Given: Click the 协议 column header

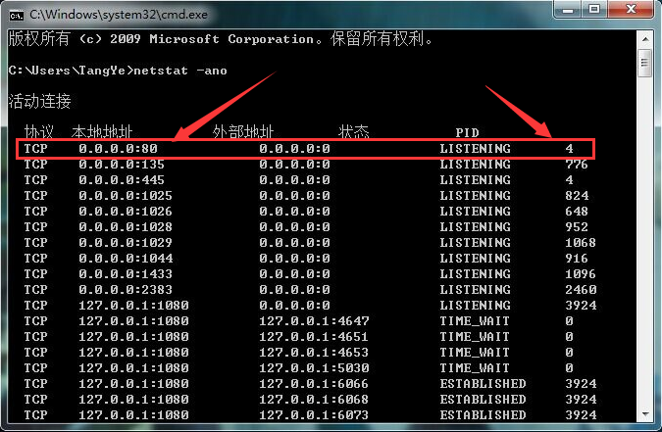Looking at the screenshot, I should pyautogui.click(x=39, y=132).
